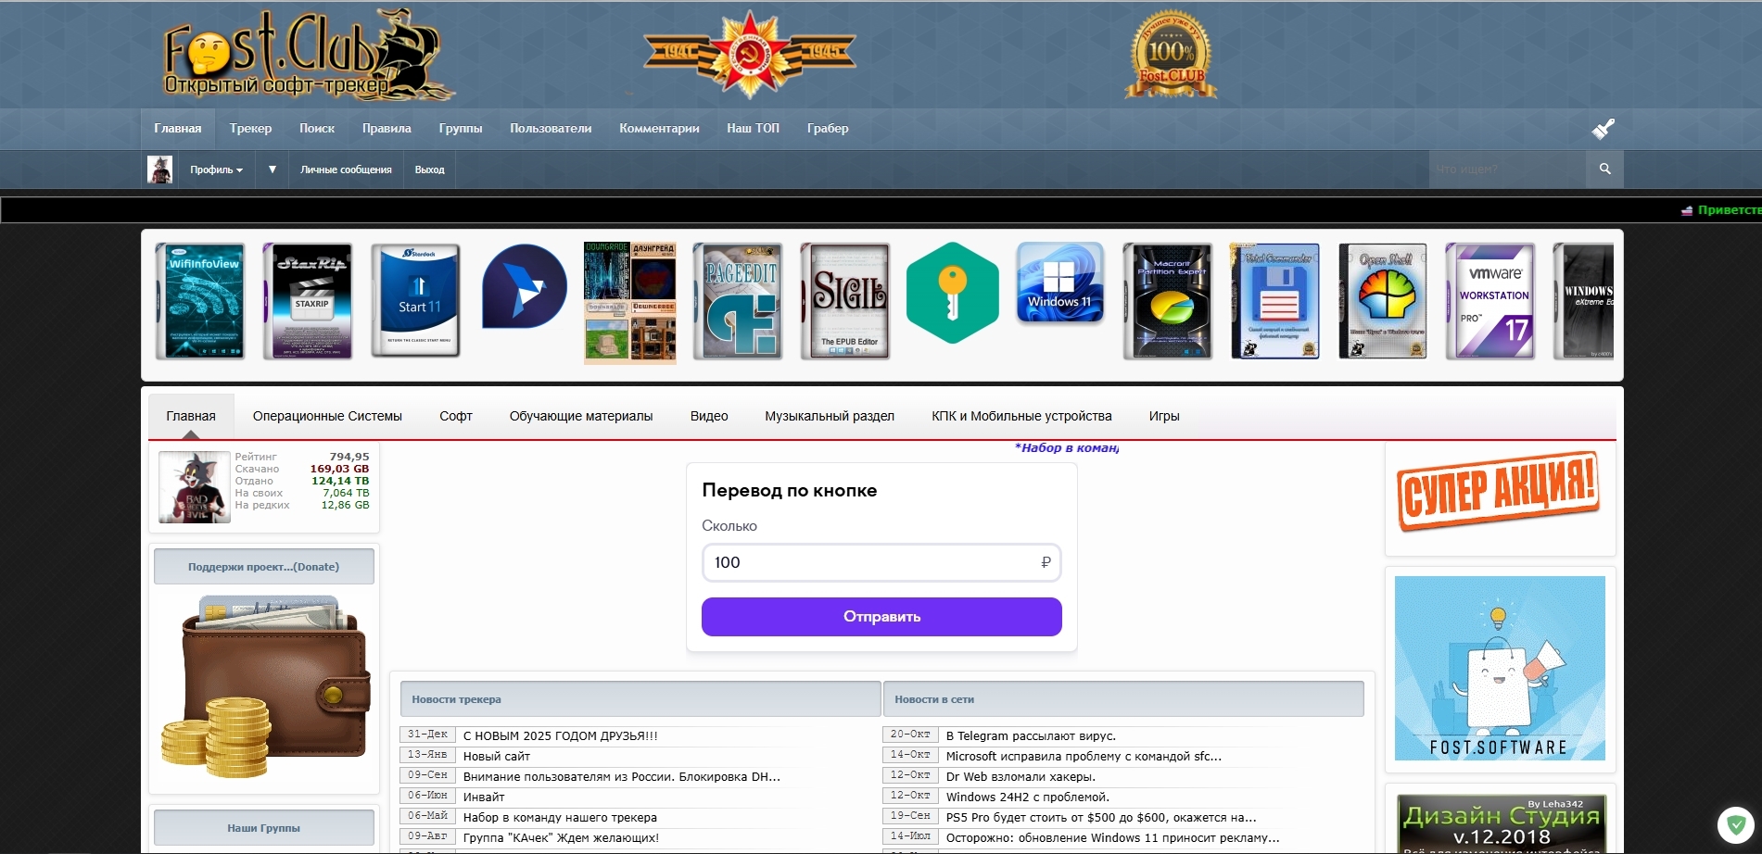The width and height of the screenshot is (1762, 854).
Task: Open news Windows 24H2 с проблемой.
Action: point(1027,797)
